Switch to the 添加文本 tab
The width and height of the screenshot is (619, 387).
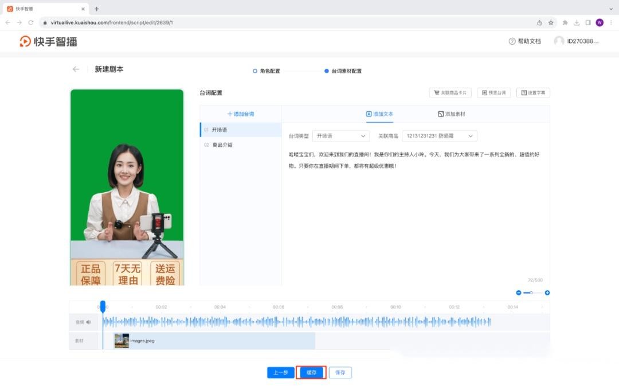tap(379, 114)
